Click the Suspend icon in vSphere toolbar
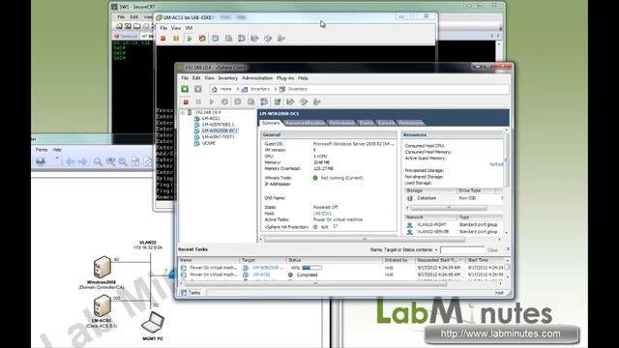 coord(198,101)
